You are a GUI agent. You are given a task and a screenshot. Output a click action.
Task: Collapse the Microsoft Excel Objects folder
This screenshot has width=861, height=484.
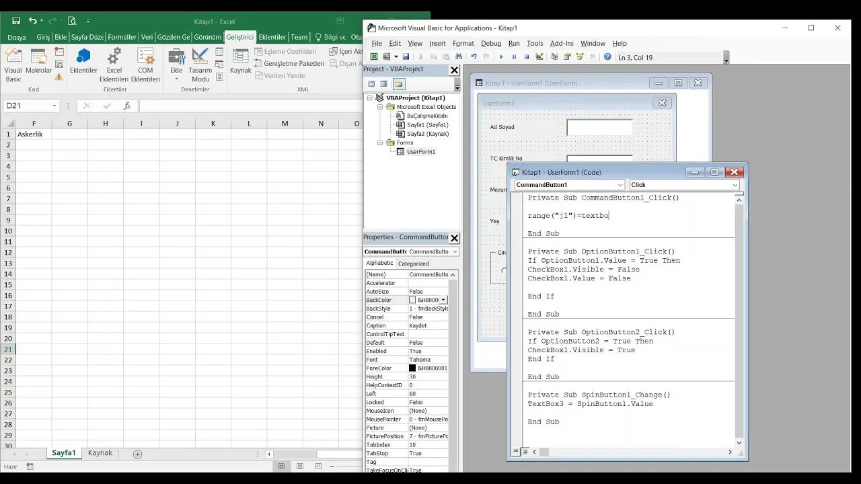pos(380,107)
